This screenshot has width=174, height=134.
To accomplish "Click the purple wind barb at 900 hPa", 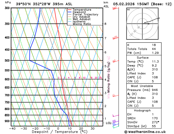I will [x=116, y=121].
